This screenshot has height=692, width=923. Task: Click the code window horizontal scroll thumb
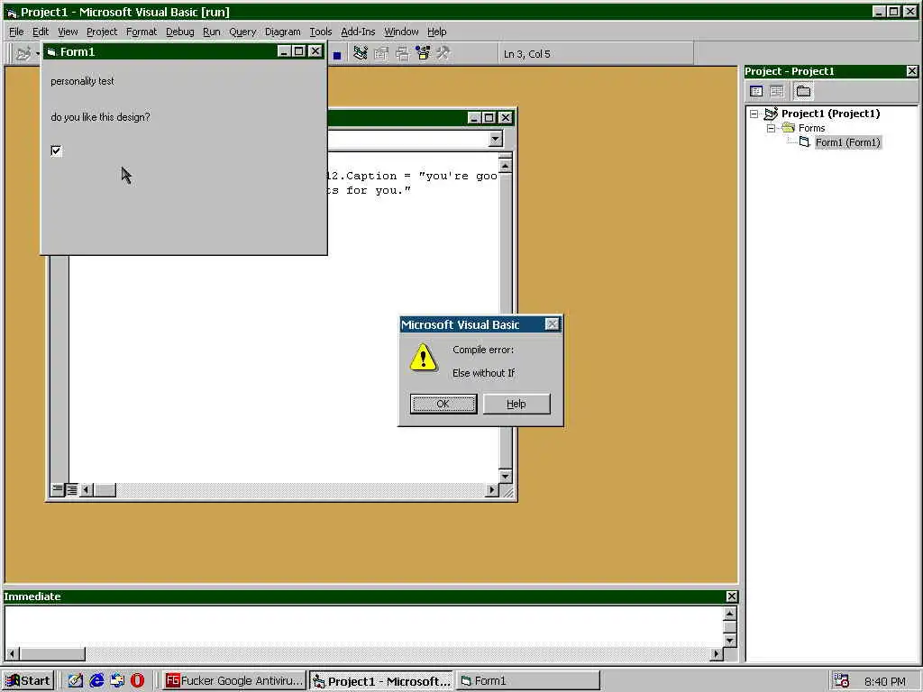(105, 489)
